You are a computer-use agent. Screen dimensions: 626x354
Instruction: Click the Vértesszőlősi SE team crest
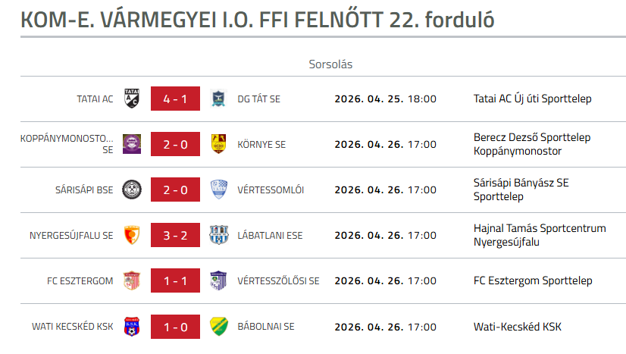click(218, 280)
